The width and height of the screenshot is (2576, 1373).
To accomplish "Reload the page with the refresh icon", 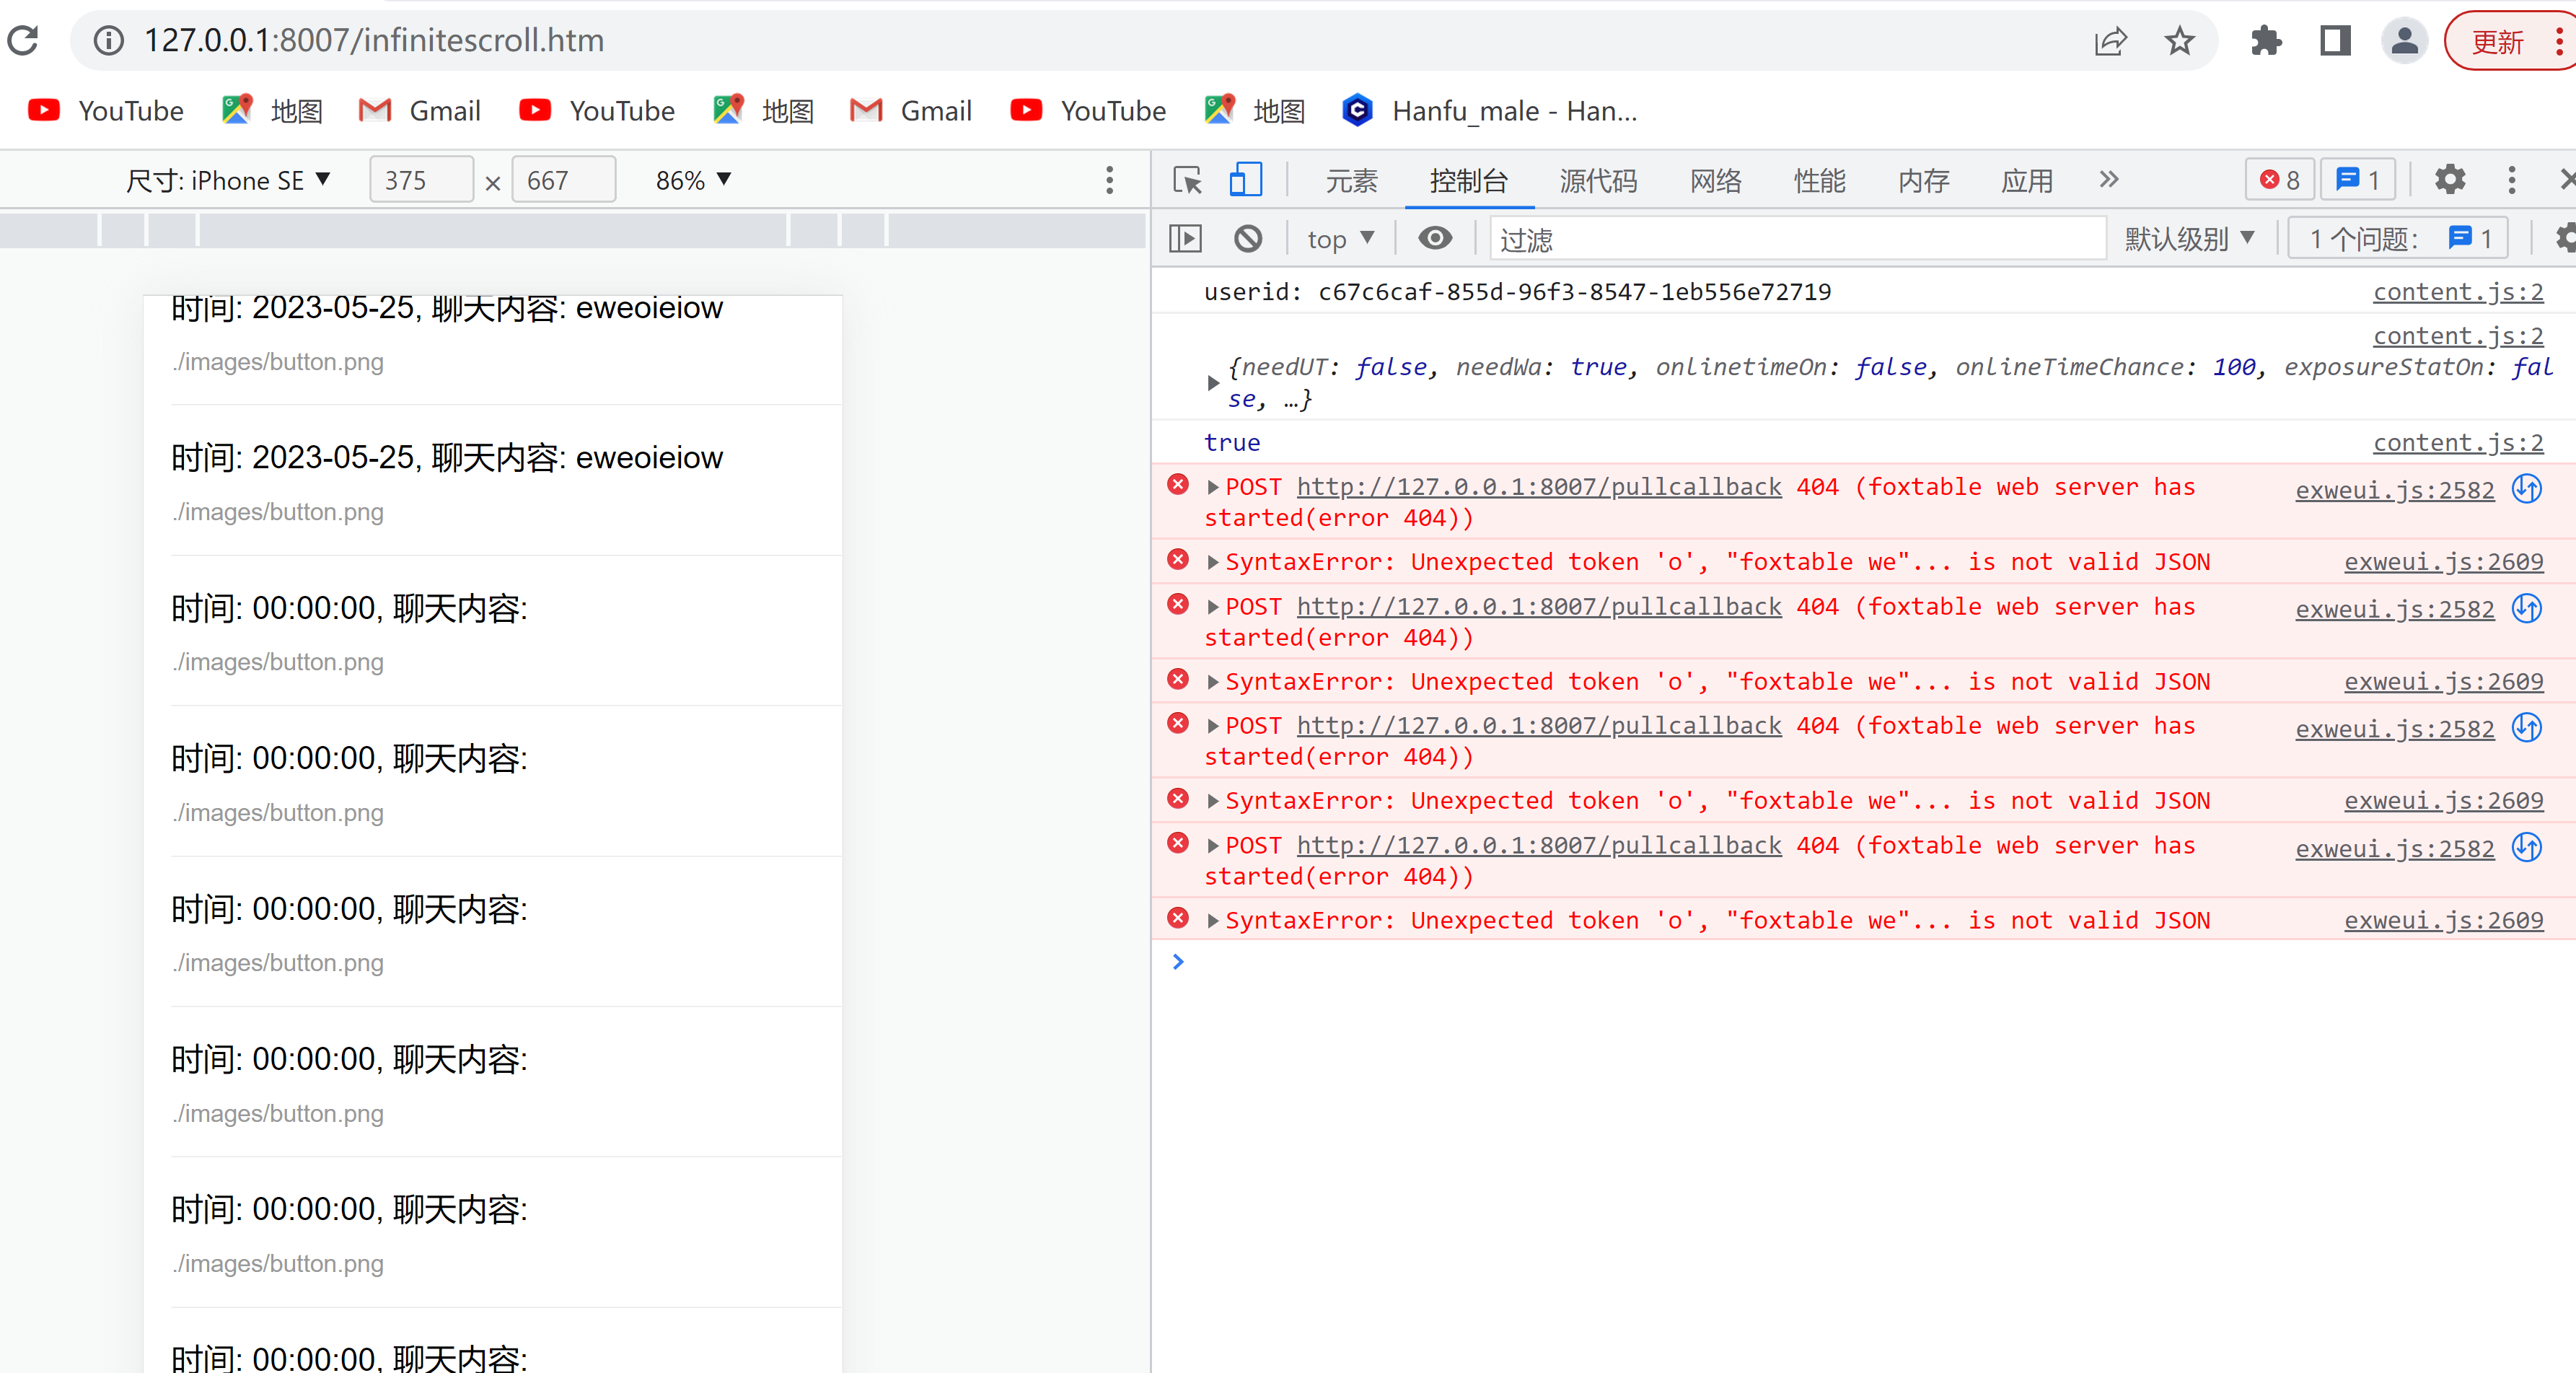I will (x=24, y=41).
